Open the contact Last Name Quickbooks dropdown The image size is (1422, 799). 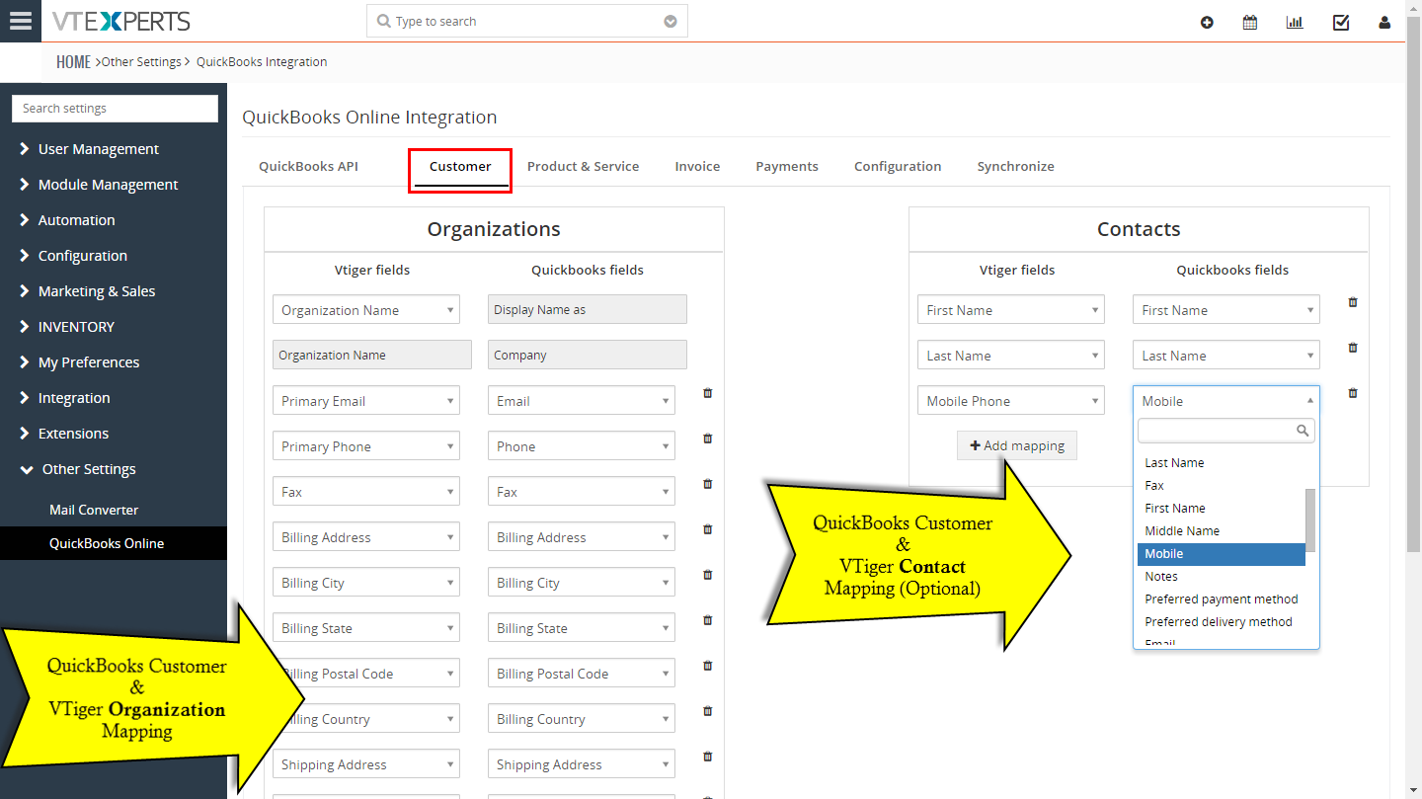(1226, 355)
